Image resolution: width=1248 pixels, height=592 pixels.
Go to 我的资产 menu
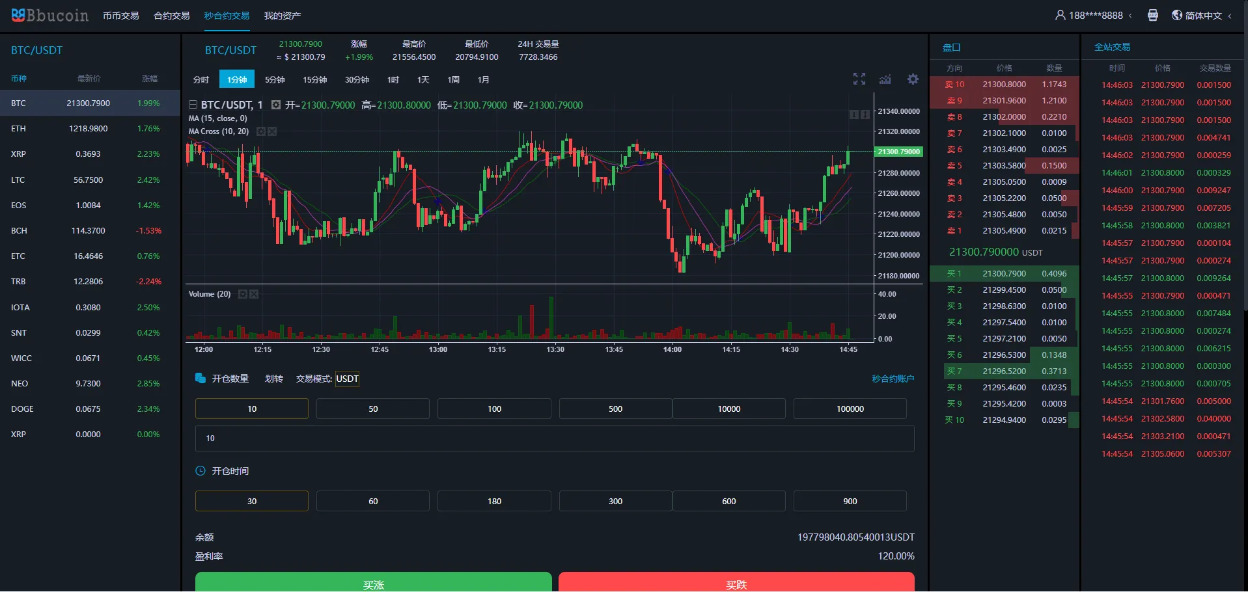point(283,16)
